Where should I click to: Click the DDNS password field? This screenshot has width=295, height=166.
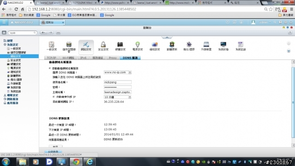(x=118, y=87)
